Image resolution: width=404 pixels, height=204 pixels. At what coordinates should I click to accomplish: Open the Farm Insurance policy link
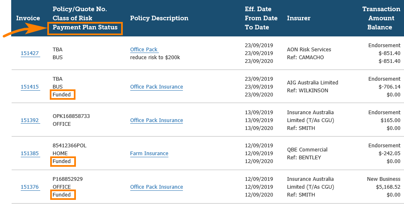(x=149, y=154)
